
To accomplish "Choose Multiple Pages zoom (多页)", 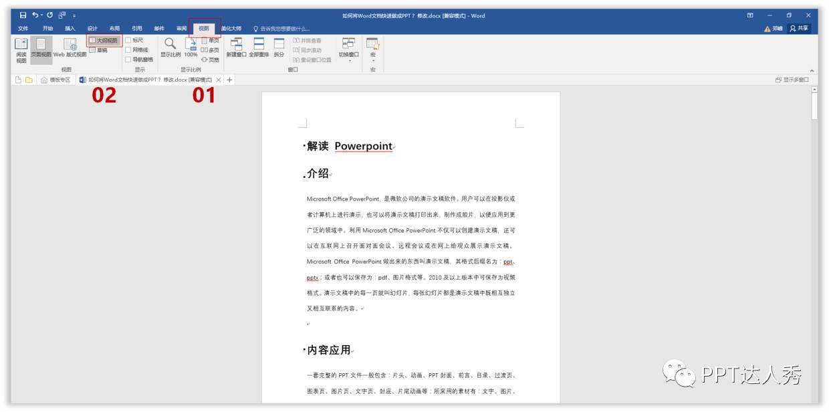I will click(210, 50).
